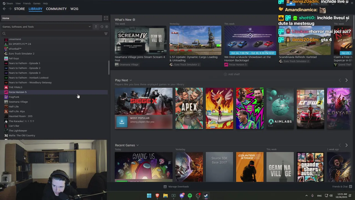Download Rainbow Six Siege X
The width and height of the screenshot is (355, 200).
point(122,122)
